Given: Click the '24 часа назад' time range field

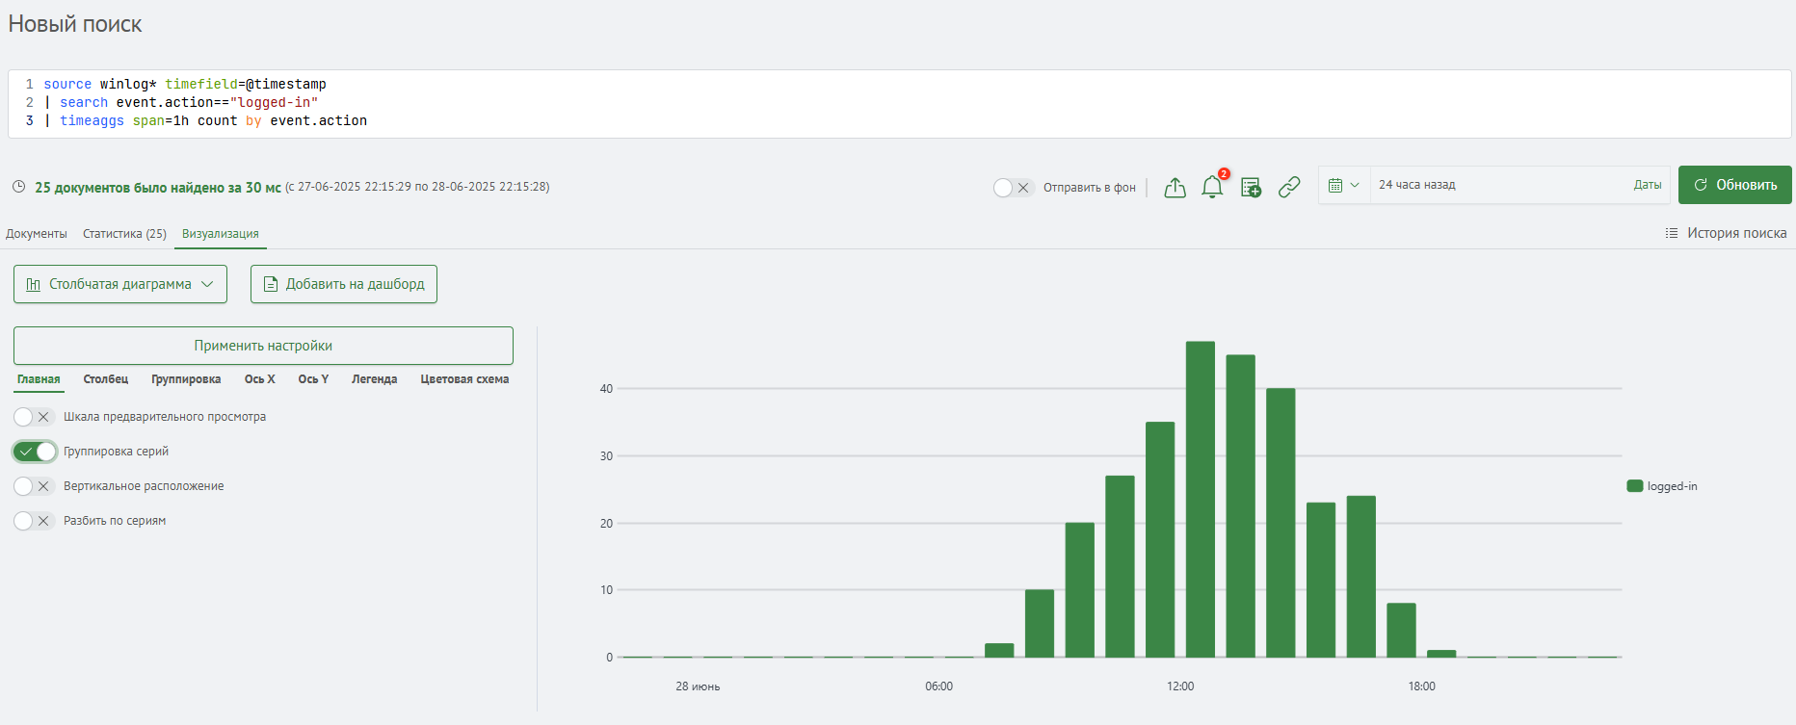Looking at the screenshot, I should pos(1499,185).
